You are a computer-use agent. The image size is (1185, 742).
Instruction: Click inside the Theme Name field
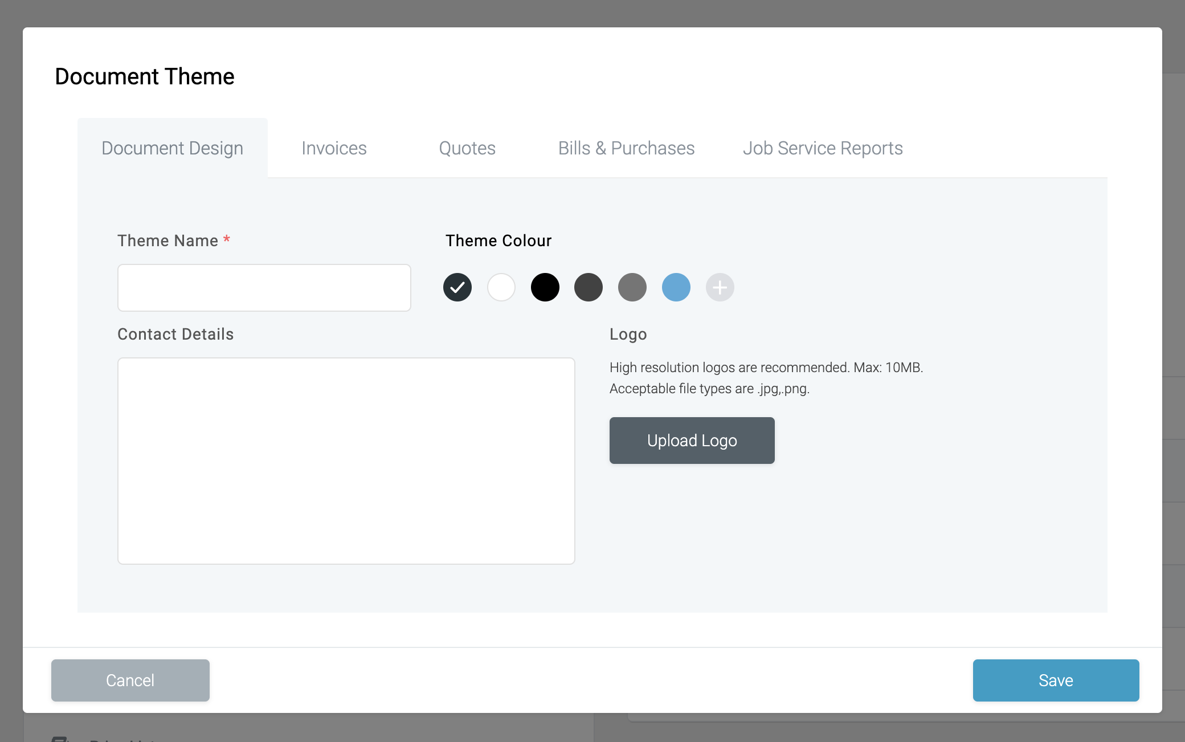264,287
